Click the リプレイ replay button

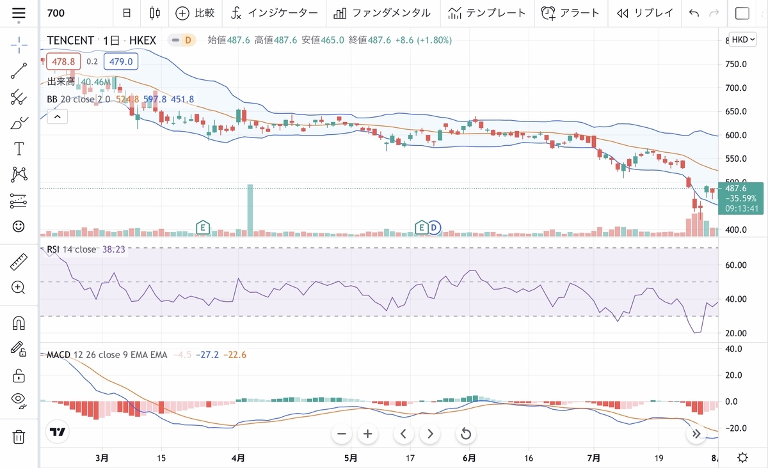click(645, 13)
